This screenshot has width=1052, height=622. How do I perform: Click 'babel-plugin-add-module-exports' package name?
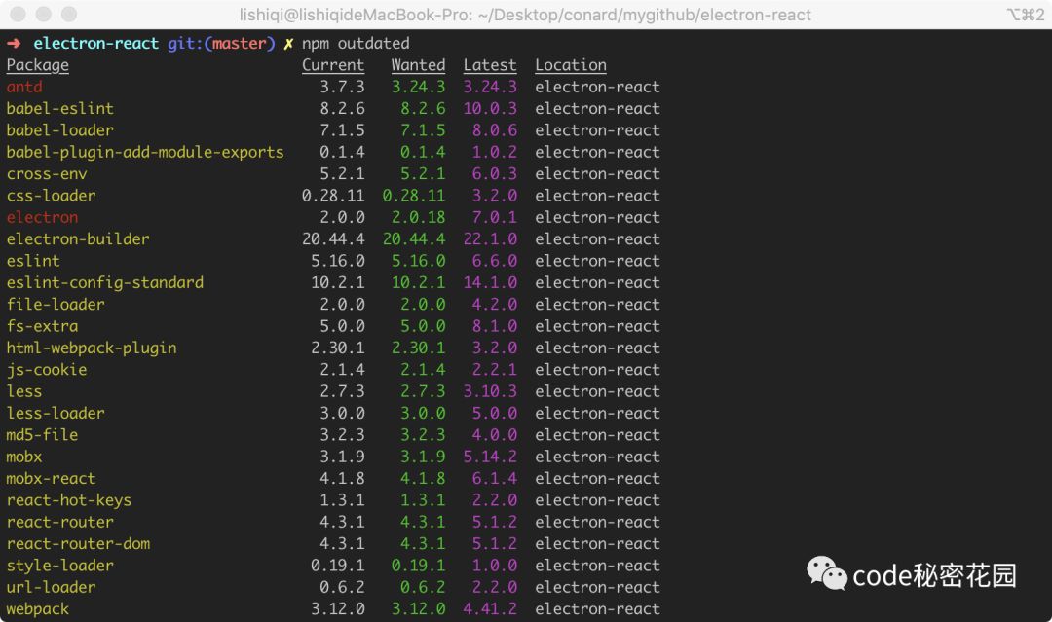tap(145, 153)
